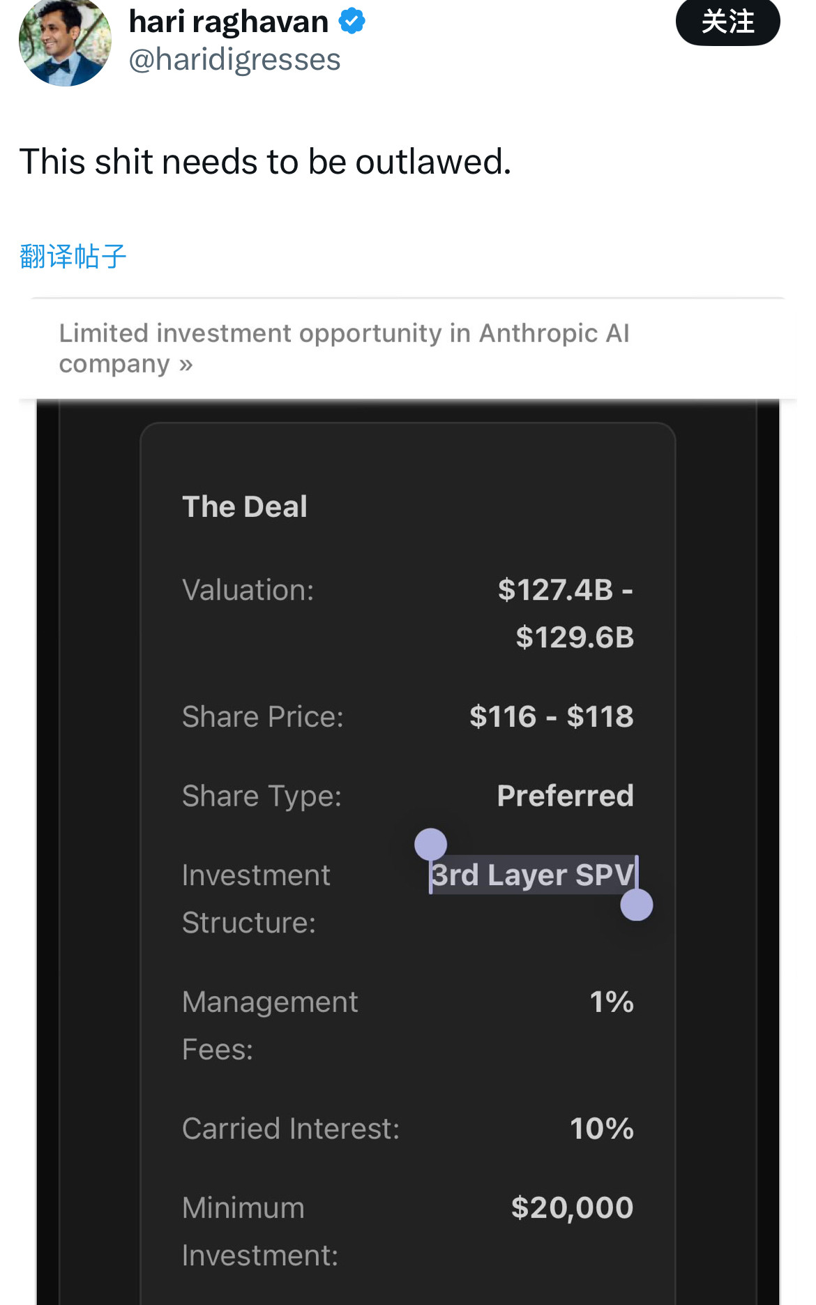Viewport: 816px width, 1305px height.
Task: Tap the hari raghavan display name
Action: coord(228,22)
